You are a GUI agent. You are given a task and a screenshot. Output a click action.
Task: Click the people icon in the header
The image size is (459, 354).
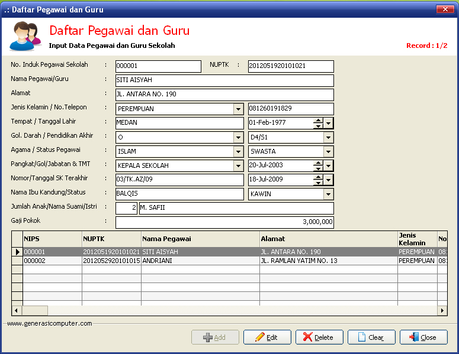[x=25, y=36]
